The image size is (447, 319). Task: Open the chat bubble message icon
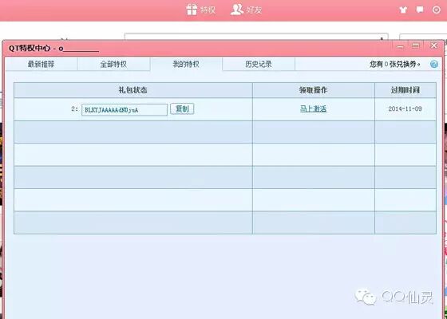[x=420, y=10]
